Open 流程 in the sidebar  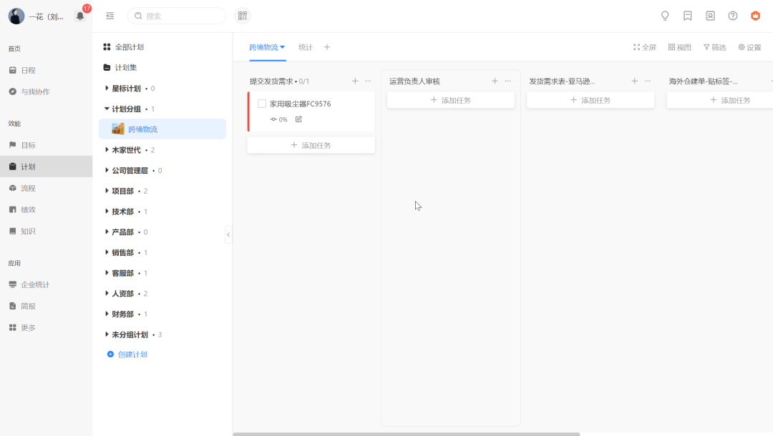(x=47, y=188)
